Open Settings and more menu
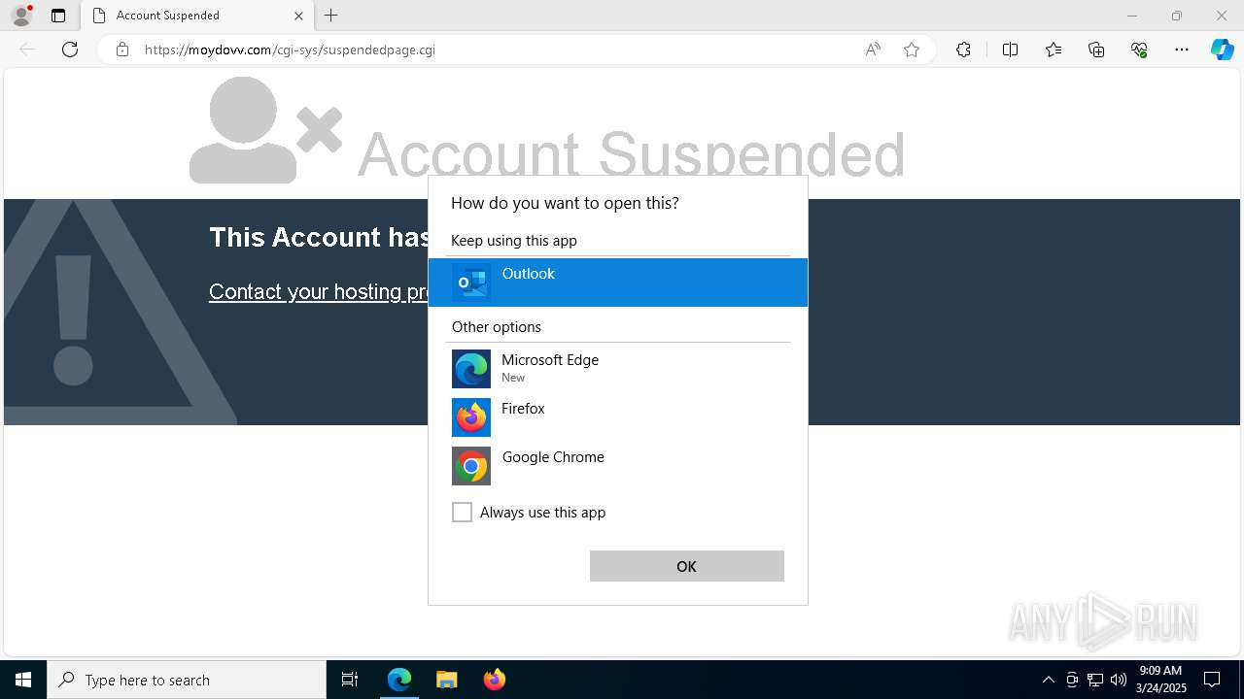The height and width of the screenshot is (699, 1244). click(x=1182, y=50)
